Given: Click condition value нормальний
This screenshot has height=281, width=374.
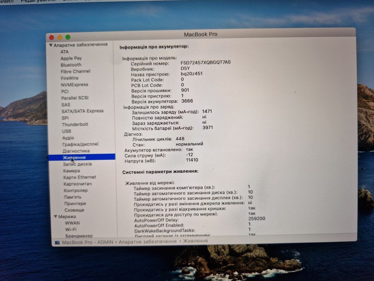Looking at the screenshot, I should [189, 144].
